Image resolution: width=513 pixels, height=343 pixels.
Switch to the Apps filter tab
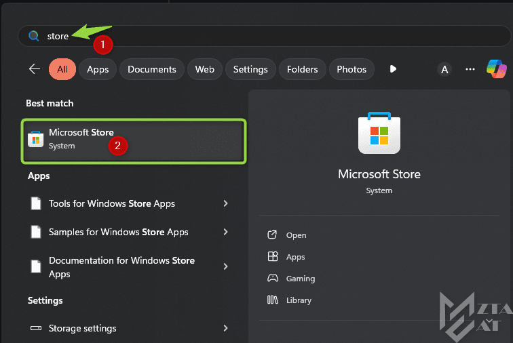point(98,69)
